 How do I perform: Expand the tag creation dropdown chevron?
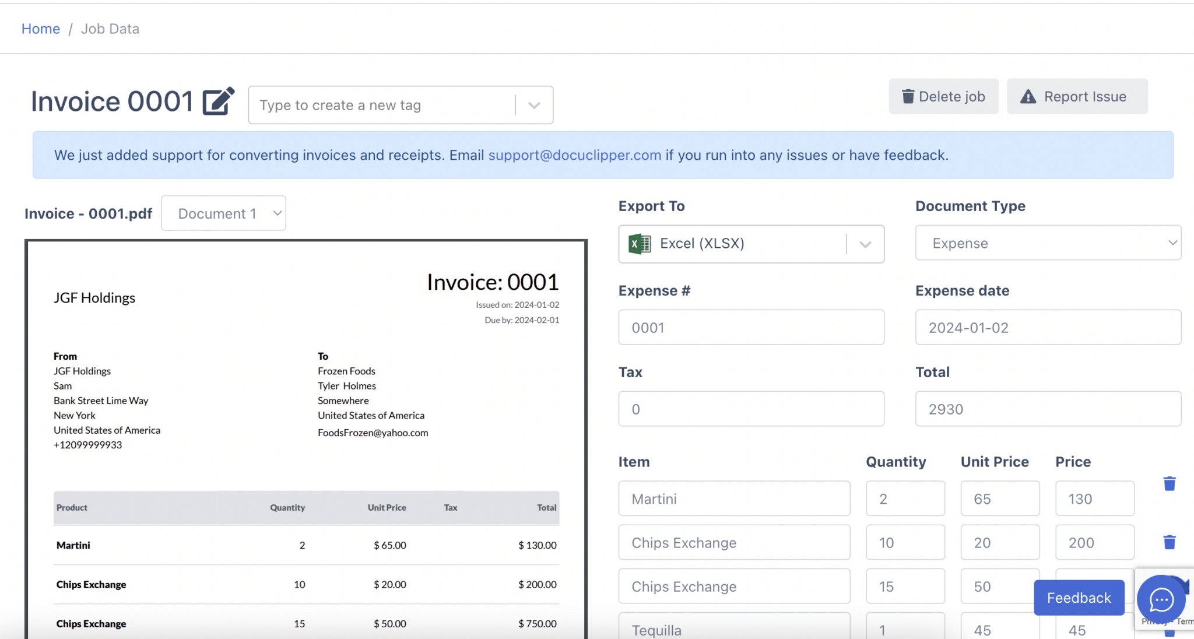533,105
